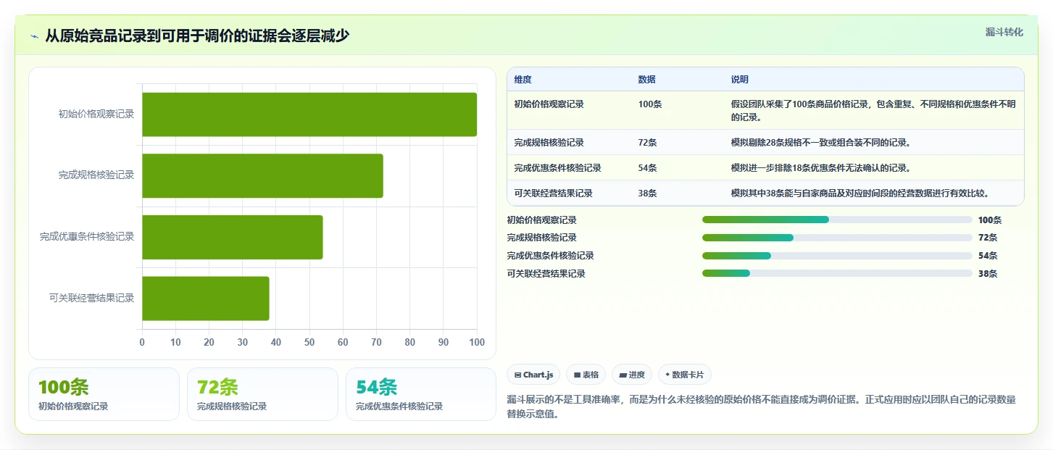Click the 完成优惠条件核验记录 chart bar
The image size is (1053, 450).
(x=233, y=237)
